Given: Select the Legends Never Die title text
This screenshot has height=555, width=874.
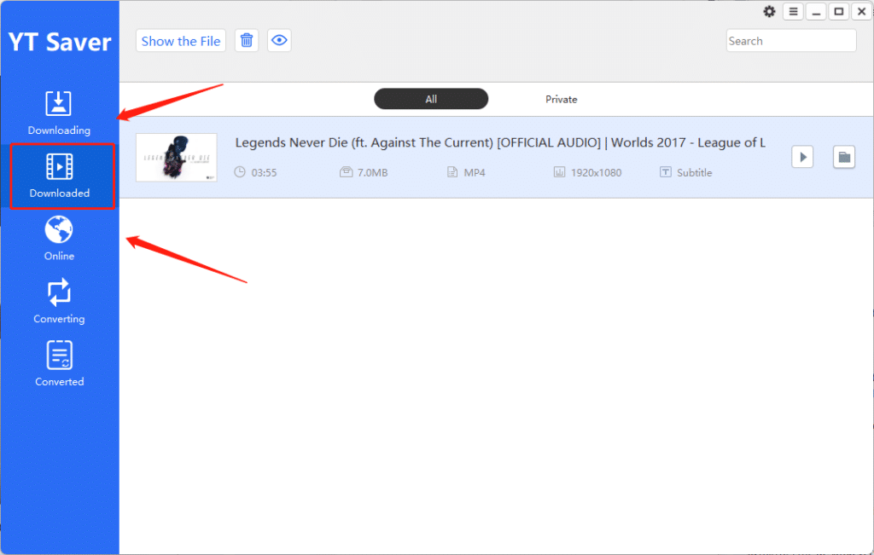Looking at the screenshot, I should coord(500,142).
